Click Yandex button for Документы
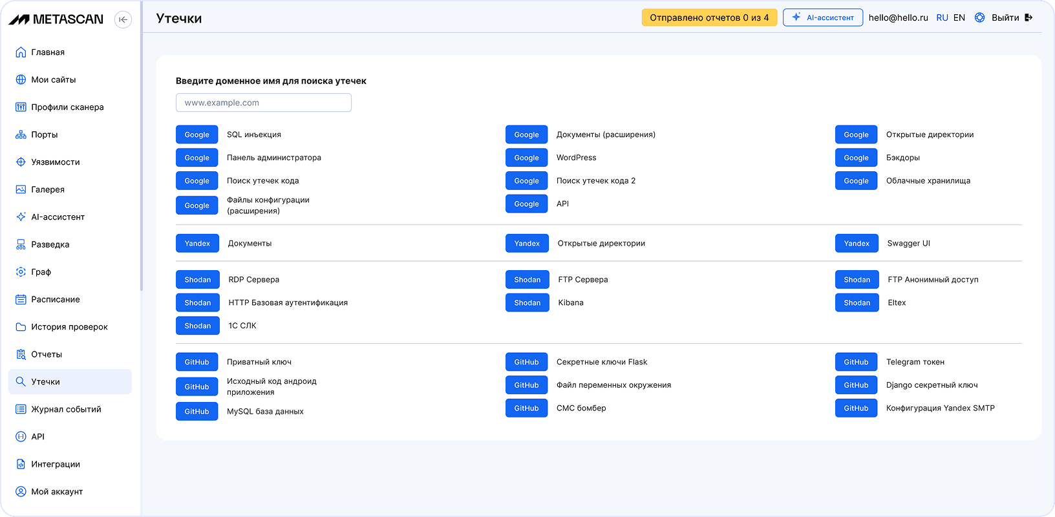The height and width of the screenshot is (517, 1055). tap(198, 244)
